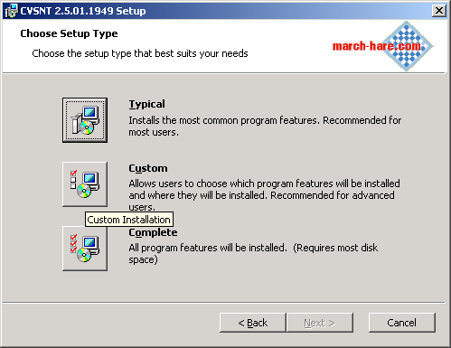
Task: Click the Choose Setup Type header title
Action: pyautogui.click(x=69, y=33)
